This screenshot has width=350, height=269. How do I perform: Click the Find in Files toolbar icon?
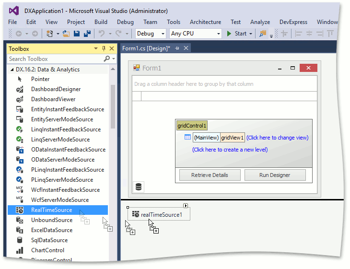[x=263, y=34]
